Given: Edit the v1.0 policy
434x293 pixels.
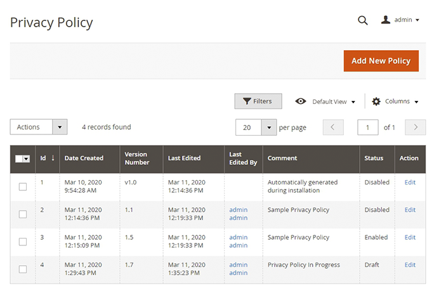Looking at the screenshot, I should (x=410, y=183).
